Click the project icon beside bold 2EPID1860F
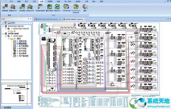This screenshot has width=171, height=109. [x=6, y=34]
